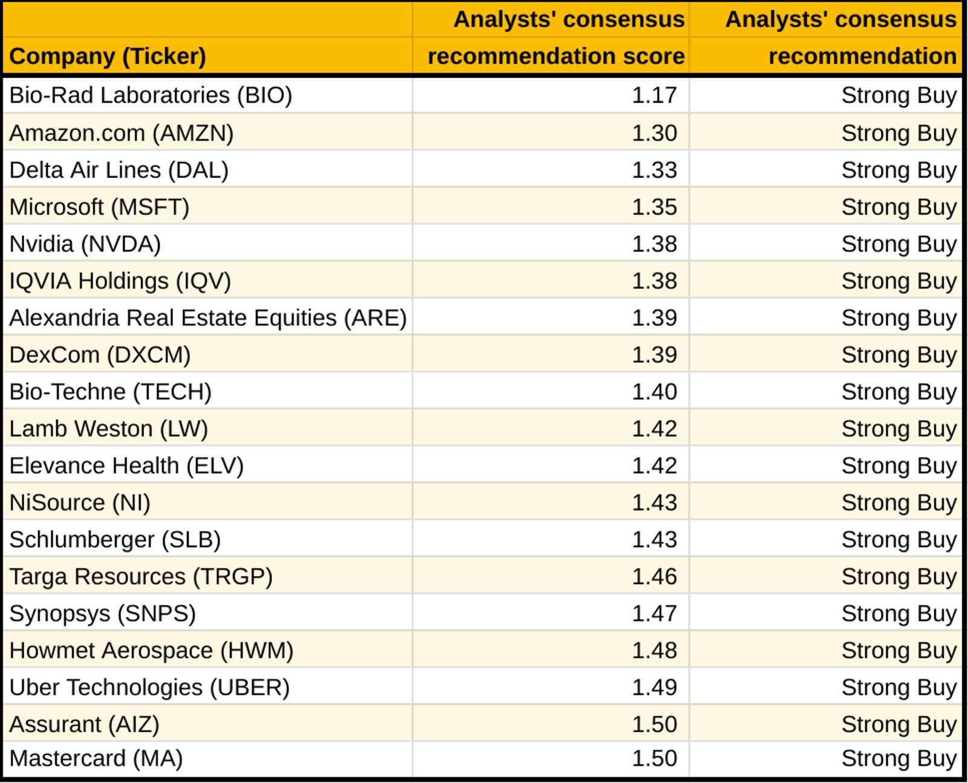Select the Microsoft (MSFT) company cell
Image resolution: width=968 pixels, height=783 pixels.
click(100, 207)
